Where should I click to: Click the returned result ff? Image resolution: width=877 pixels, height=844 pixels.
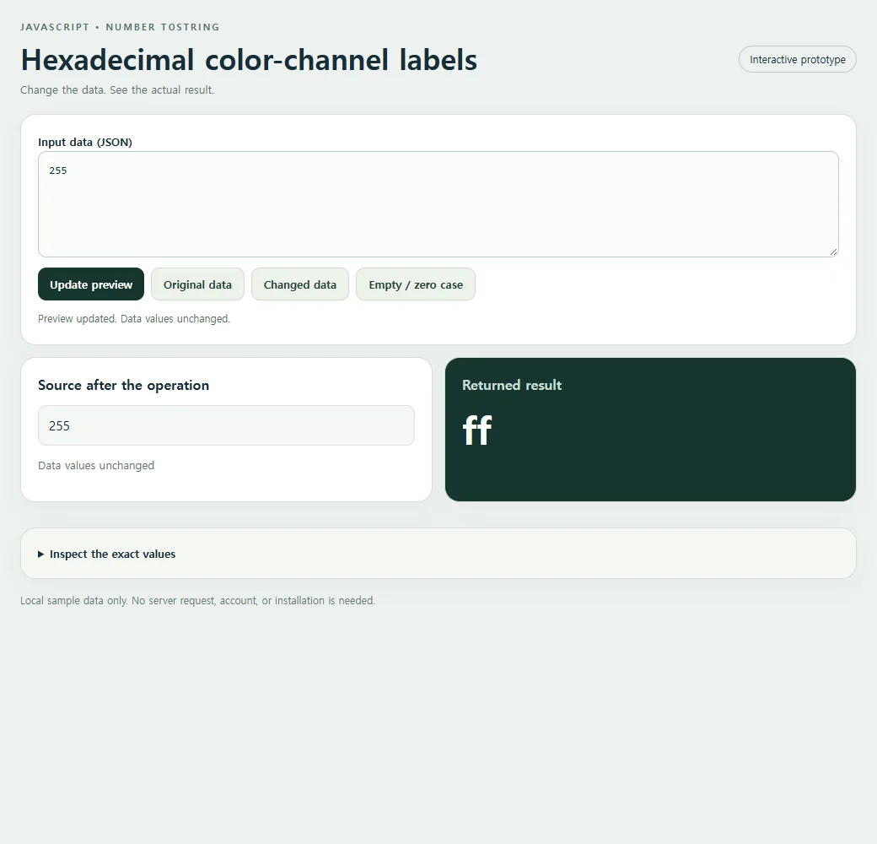[x=477, y=430]
